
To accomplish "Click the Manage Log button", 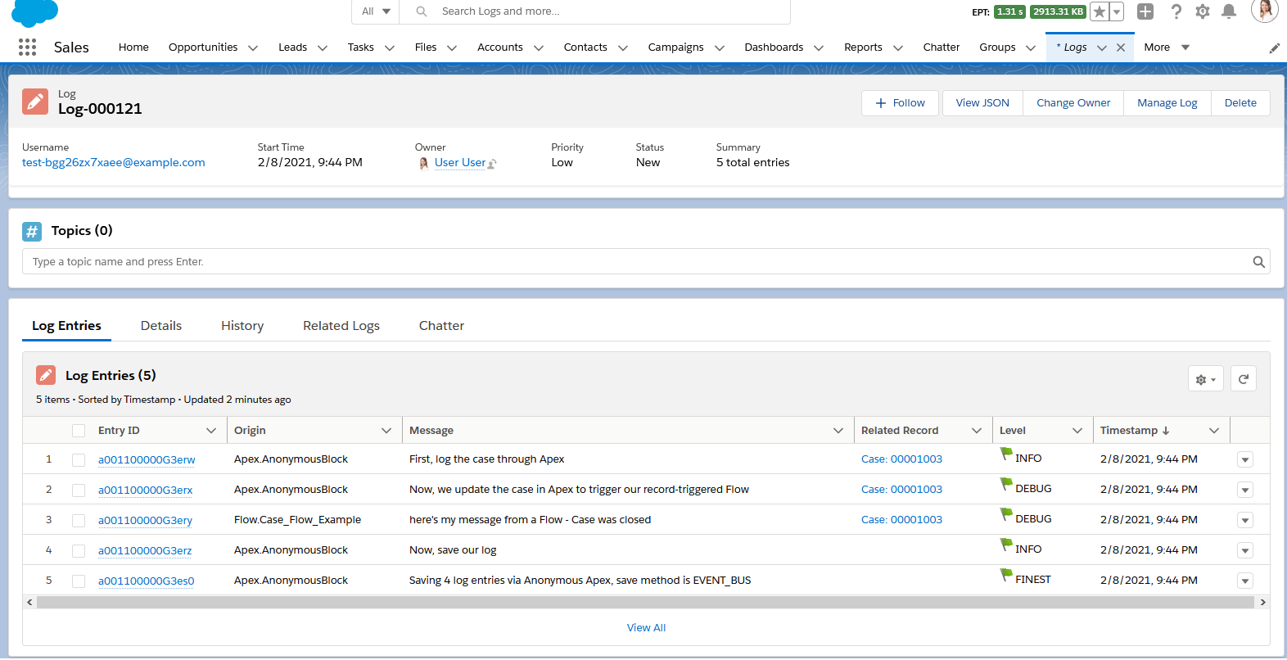I will [1167, 103].
